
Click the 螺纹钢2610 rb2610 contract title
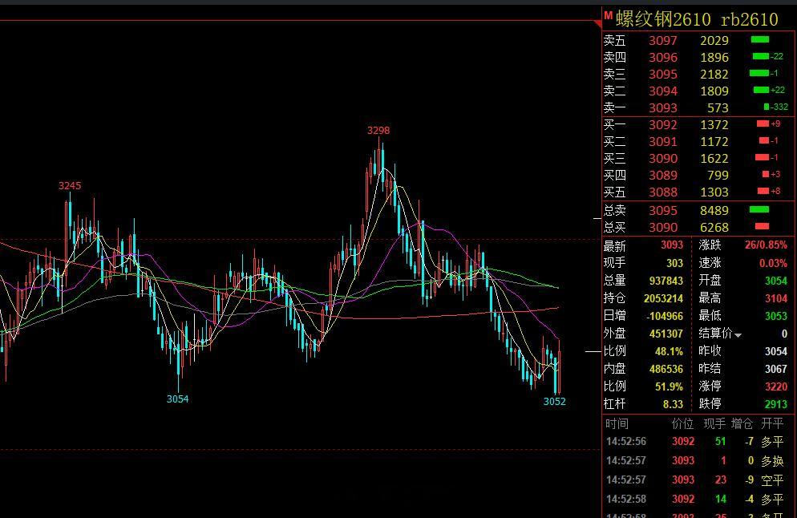[x=697, y=19]
